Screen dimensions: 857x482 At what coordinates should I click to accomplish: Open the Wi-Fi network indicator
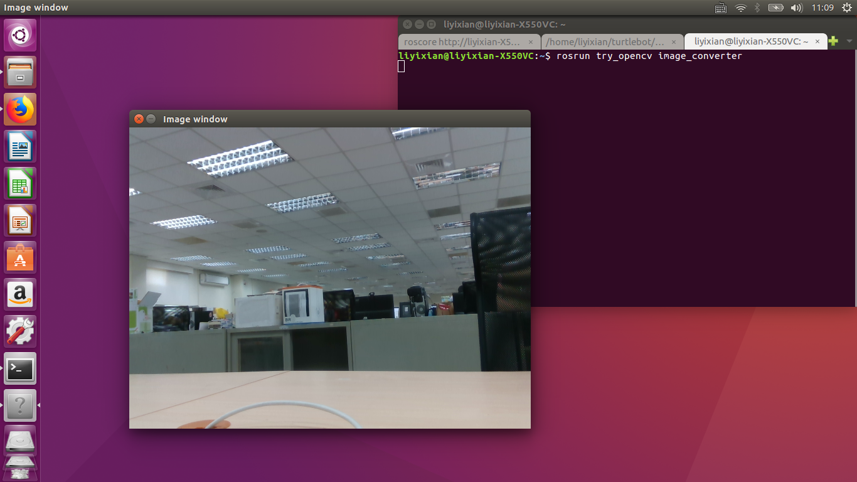[x=741, y=8]
